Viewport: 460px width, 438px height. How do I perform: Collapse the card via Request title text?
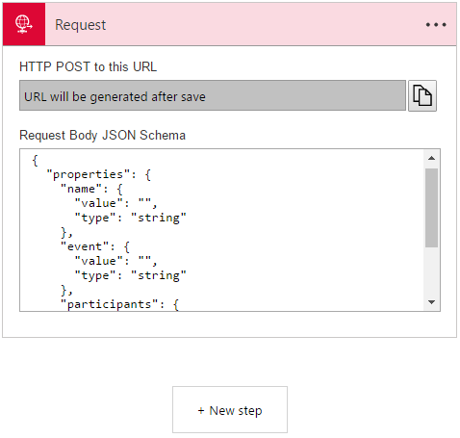coord(80,25)
